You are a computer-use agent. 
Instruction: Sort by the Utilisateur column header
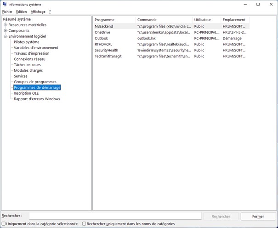coord(207,20)
